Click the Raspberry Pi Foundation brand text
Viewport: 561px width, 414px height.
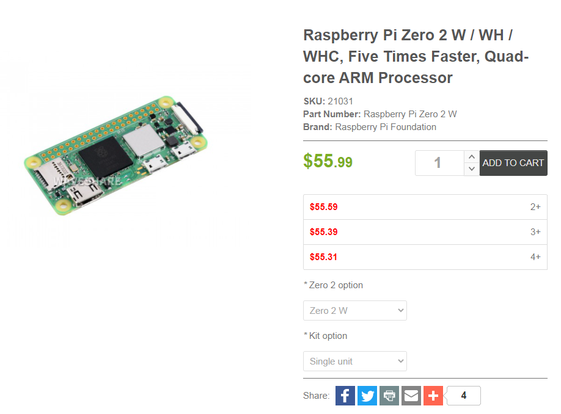[x=386, y=127]
